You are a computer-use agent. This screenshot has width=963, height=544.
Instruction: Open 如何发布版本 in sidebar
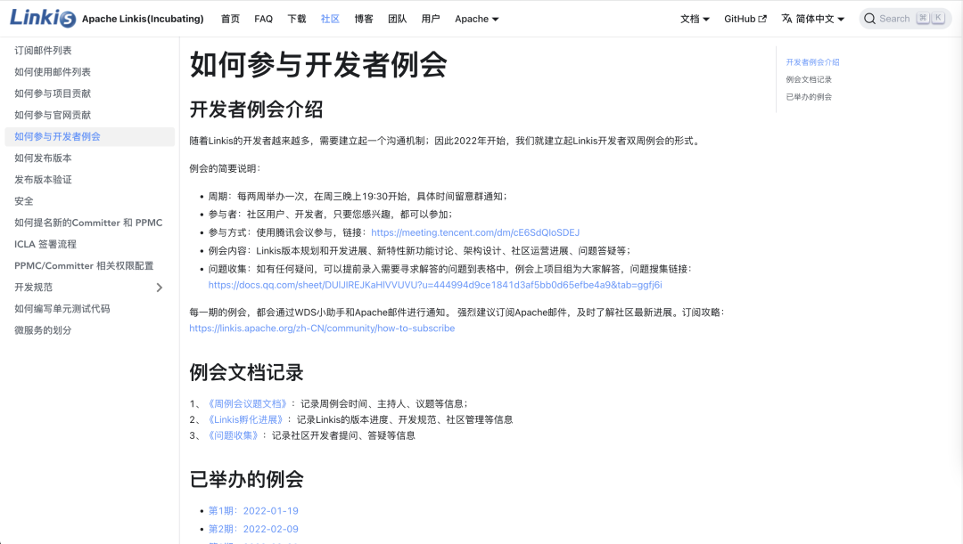pyautogui.click(x=90, y=158)
